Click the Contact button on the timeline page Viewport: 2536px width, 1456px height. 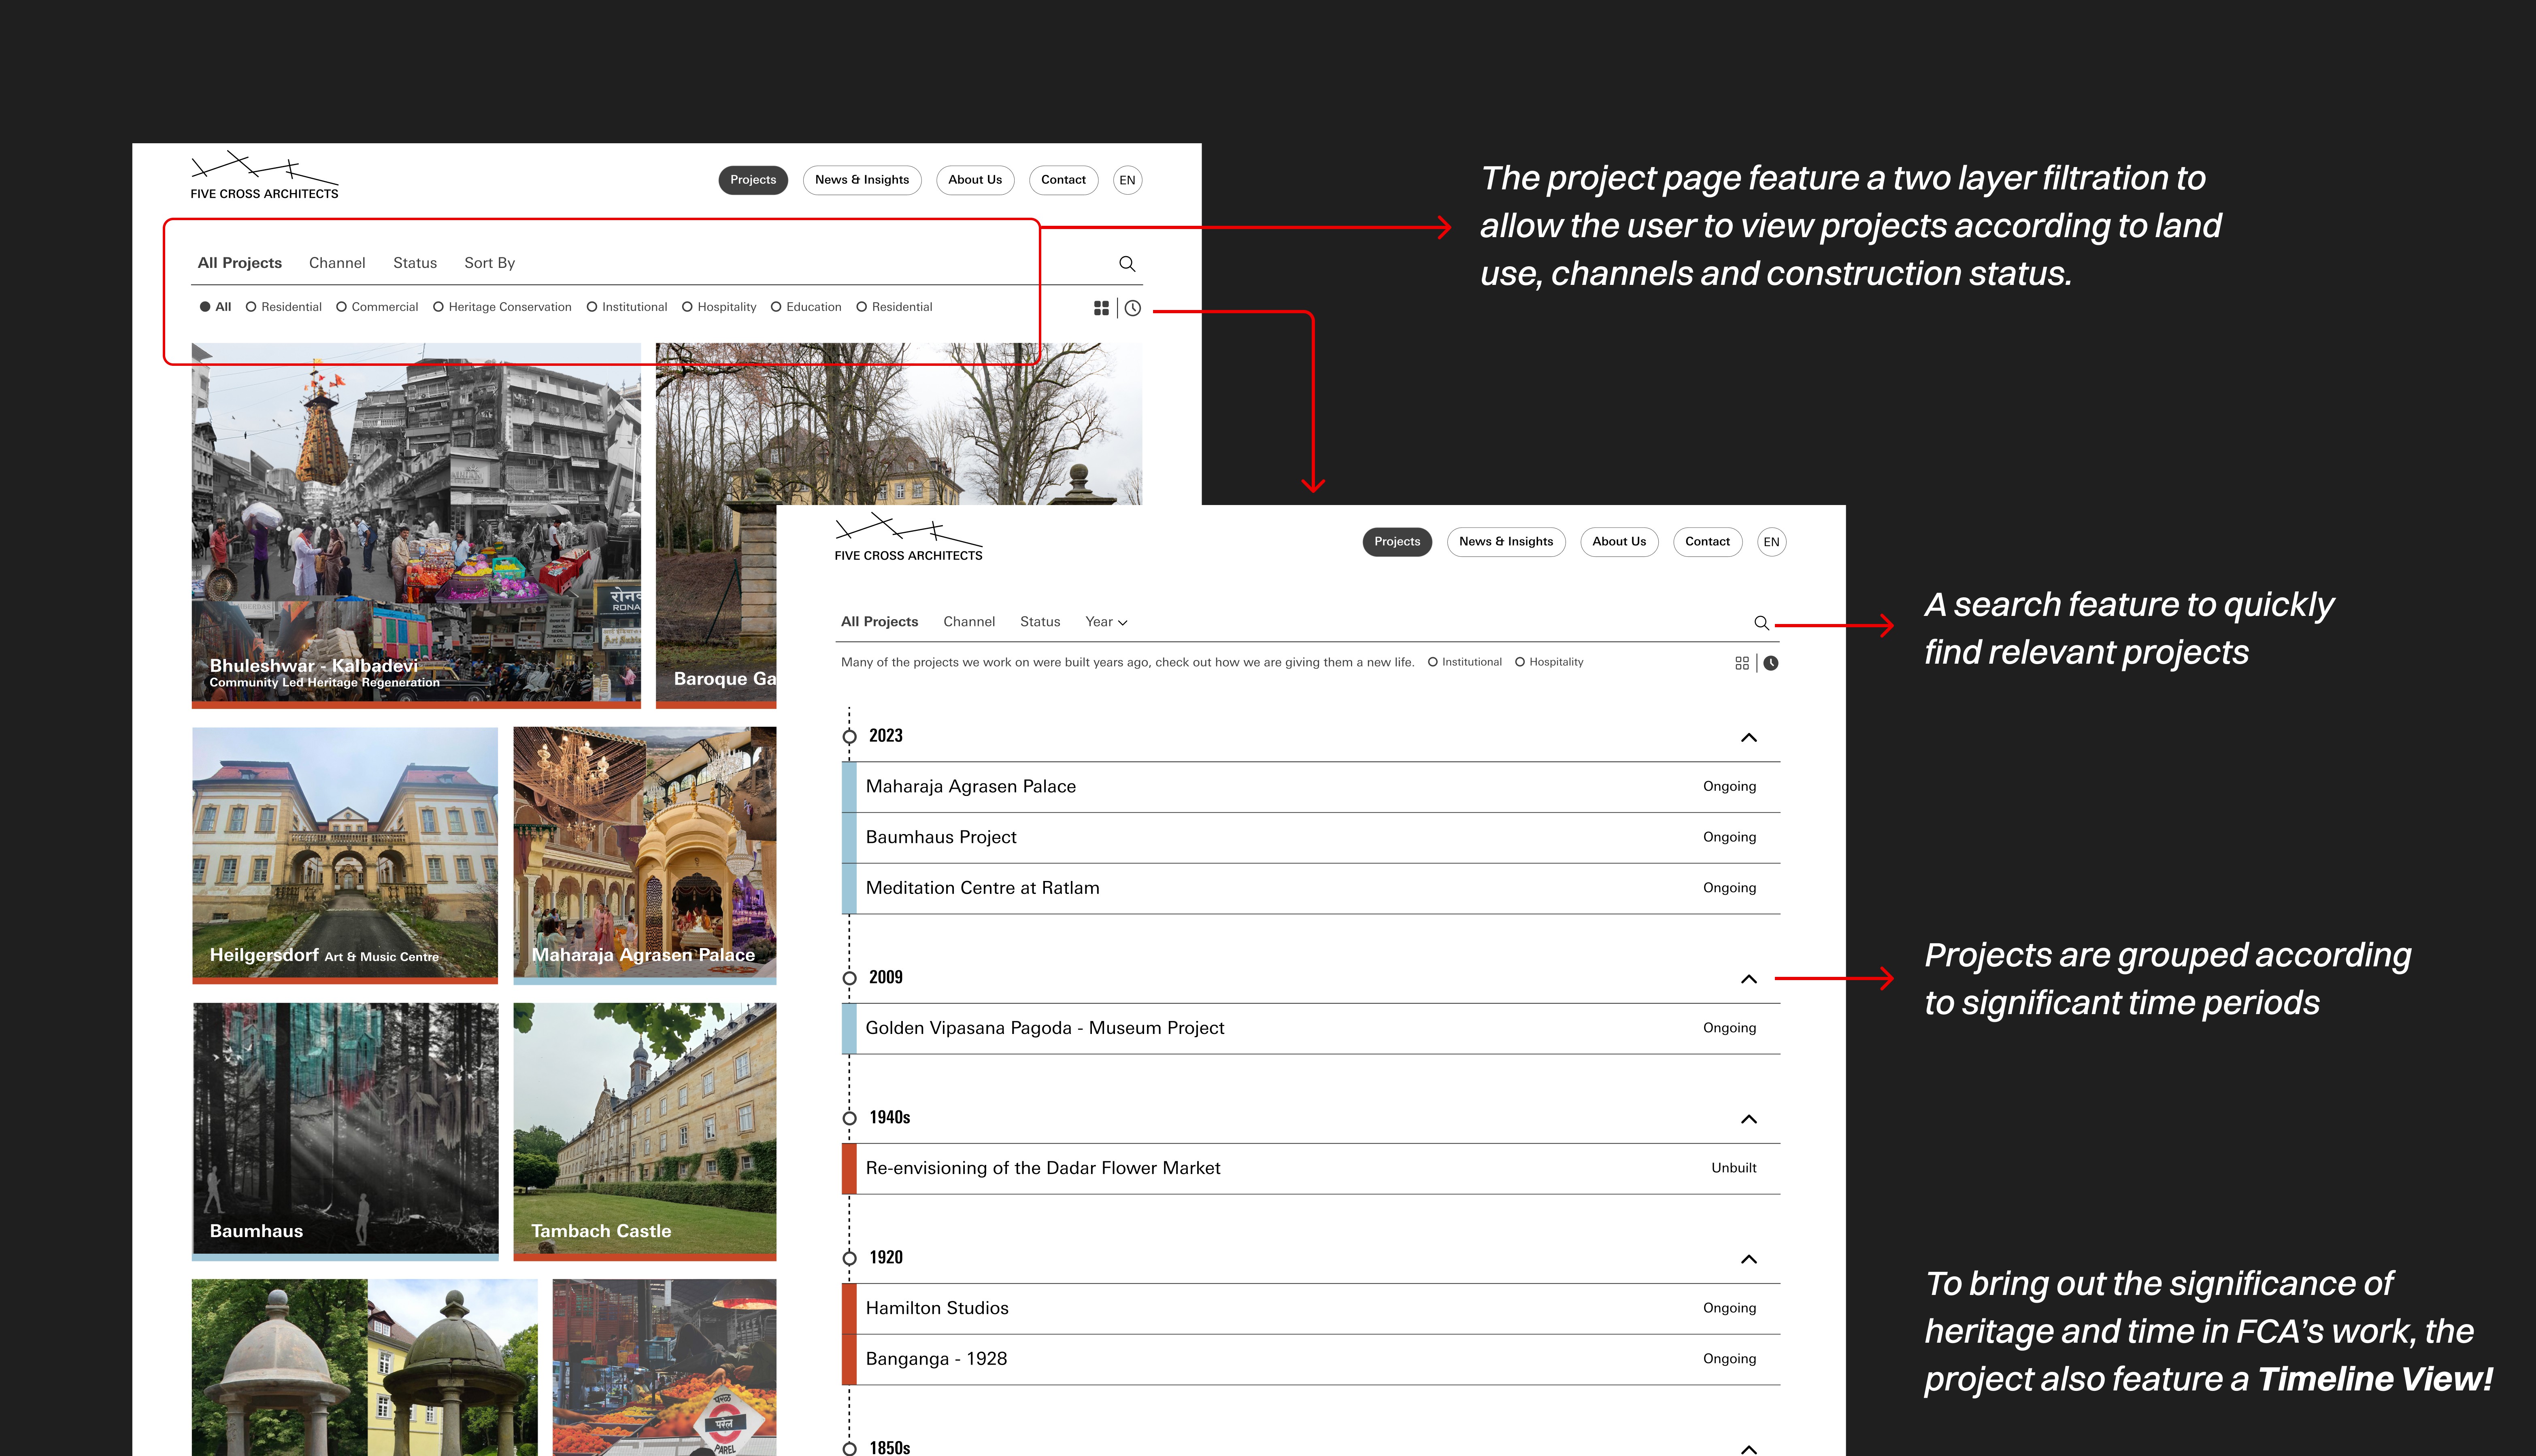click(x=1708, y=542)
